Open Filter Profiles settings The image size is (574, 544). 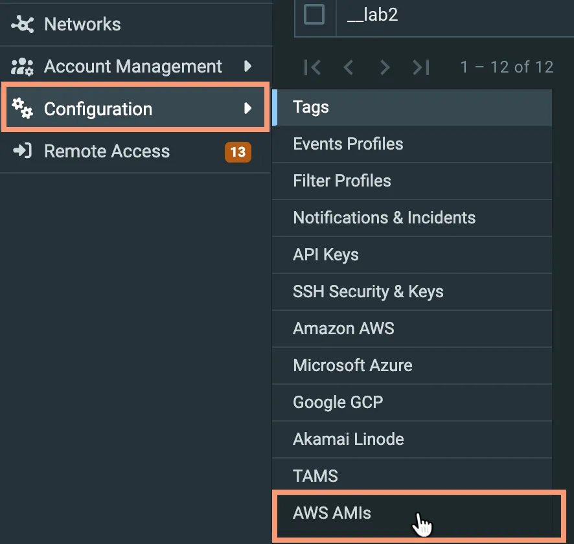tap(412, 181)
